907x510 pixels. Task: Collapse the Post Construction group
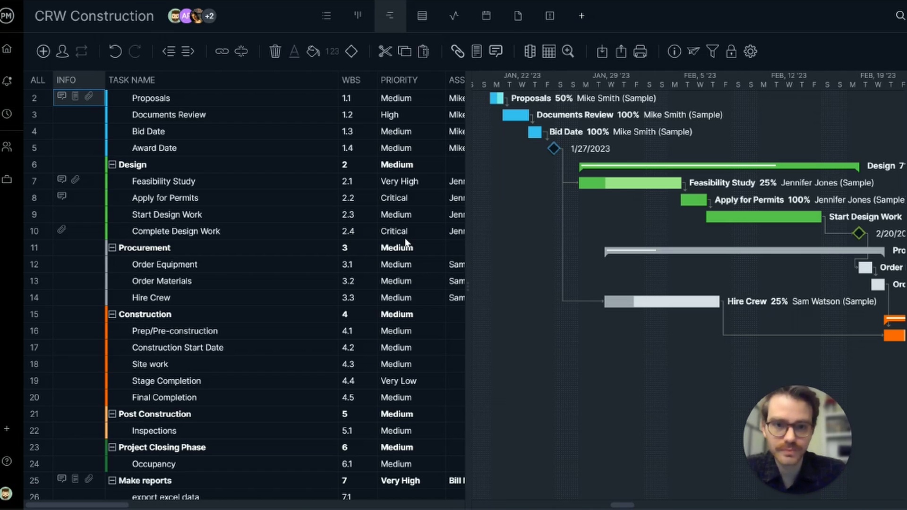[x=112, y=414]
